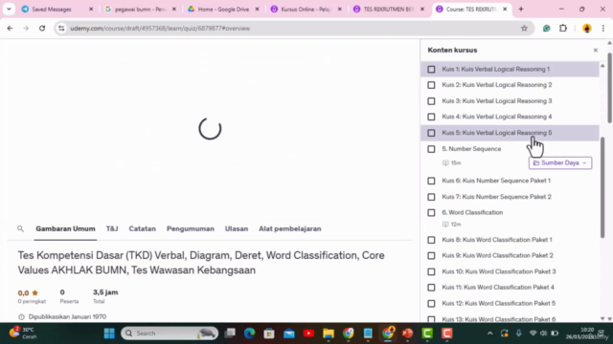Open weather widget showing 30°C Cerah

pyautogui.click(x=23, y=333)
